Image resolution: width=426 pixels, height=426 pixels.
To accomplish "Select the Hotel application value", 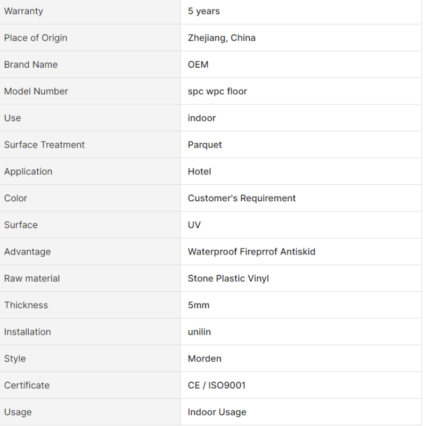I will pos(199,171).
